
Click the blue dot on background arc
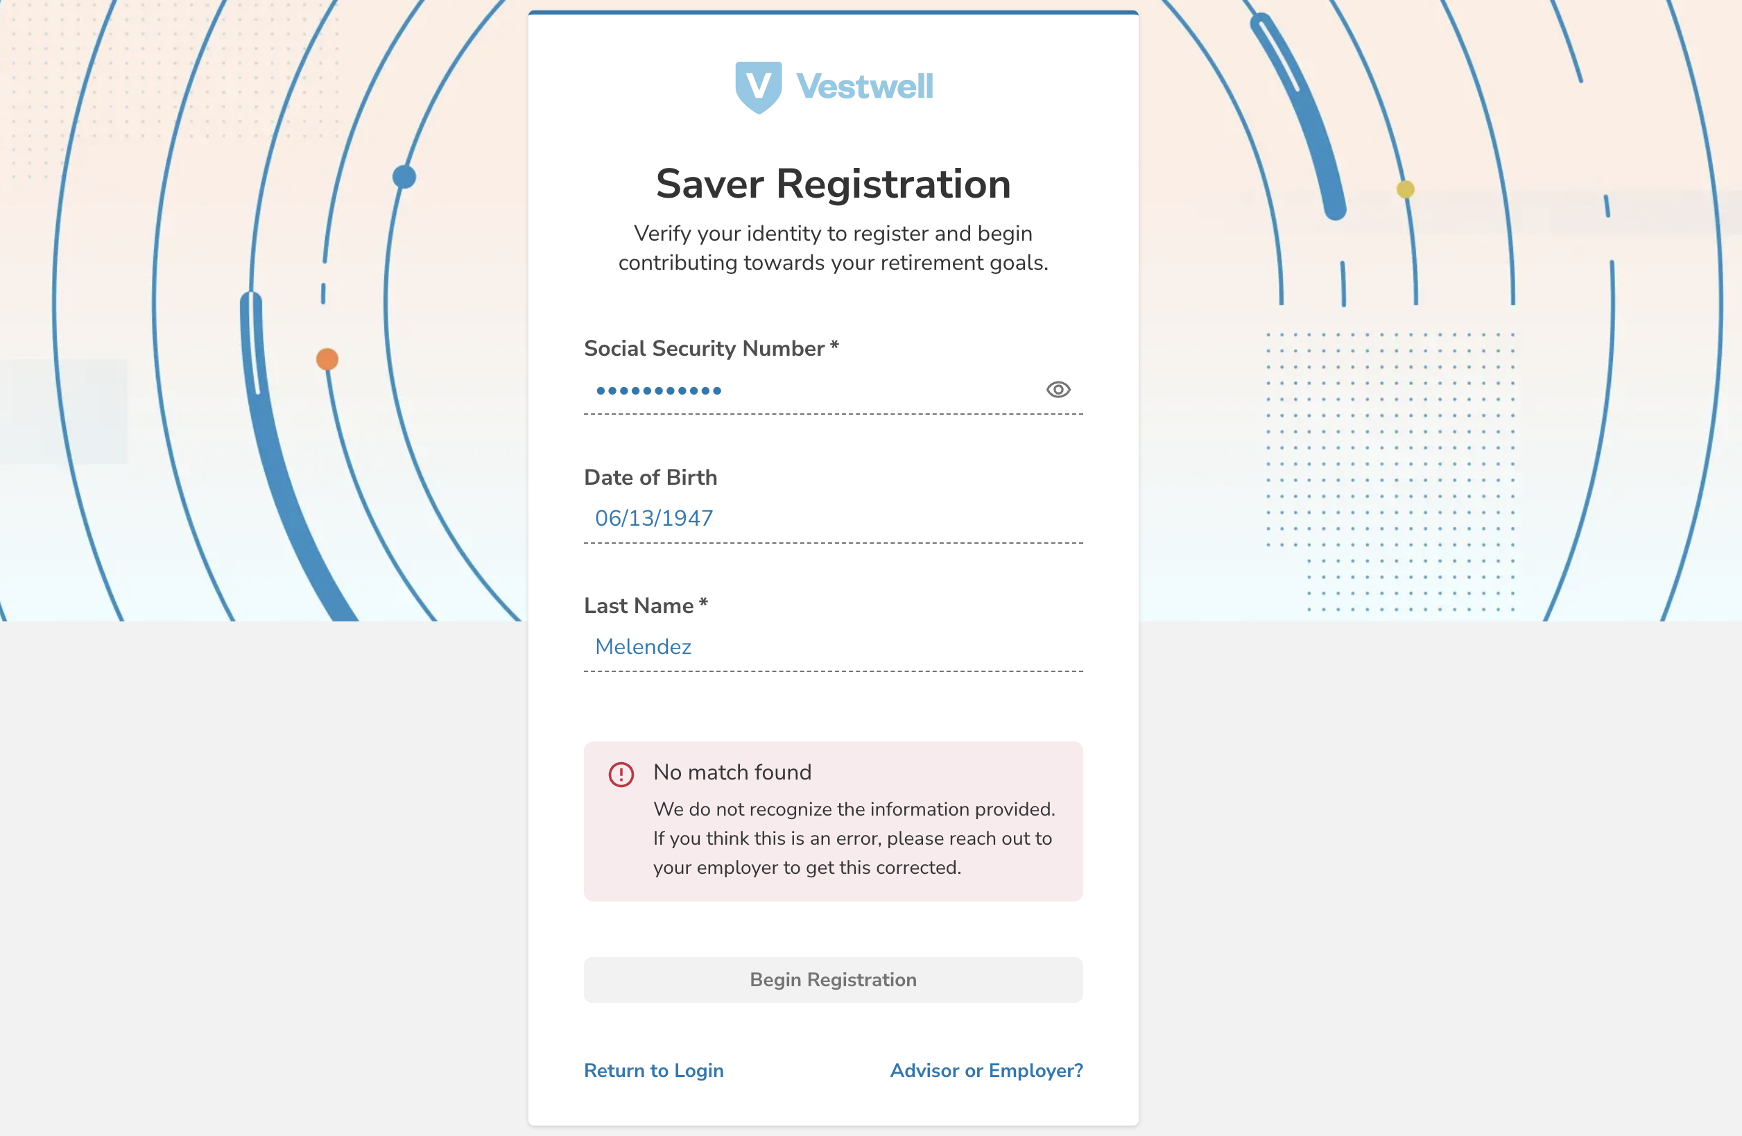(x=404, y=176)
